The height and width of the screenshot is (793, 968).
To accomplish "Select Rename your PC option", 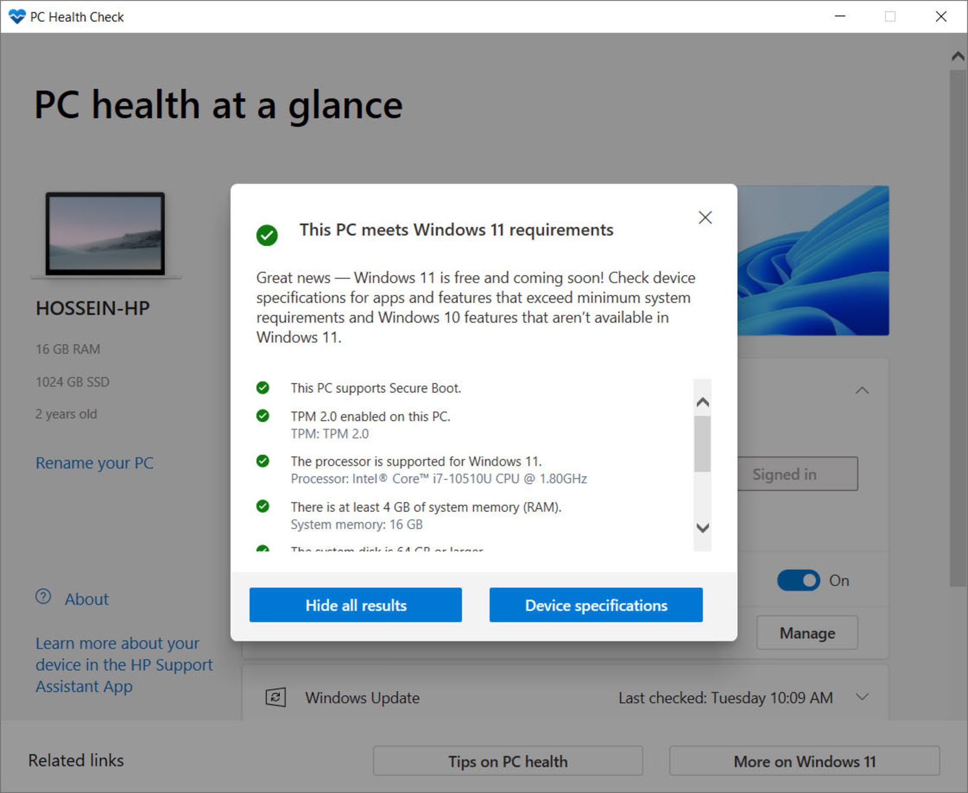I will click(96, 463).
